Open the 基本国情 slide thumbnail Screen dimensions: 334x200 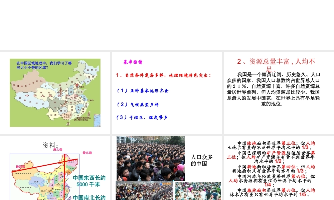pyautogui.click(x=167, y=93)
